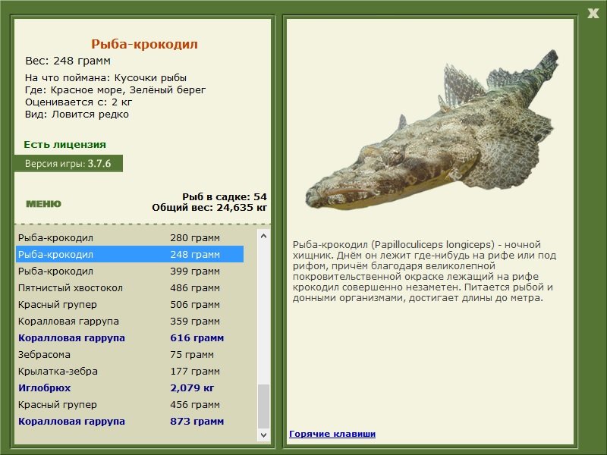Select bold Коралловая гаррупа 616 грамм
607x455 pixels.
(130, 337)
